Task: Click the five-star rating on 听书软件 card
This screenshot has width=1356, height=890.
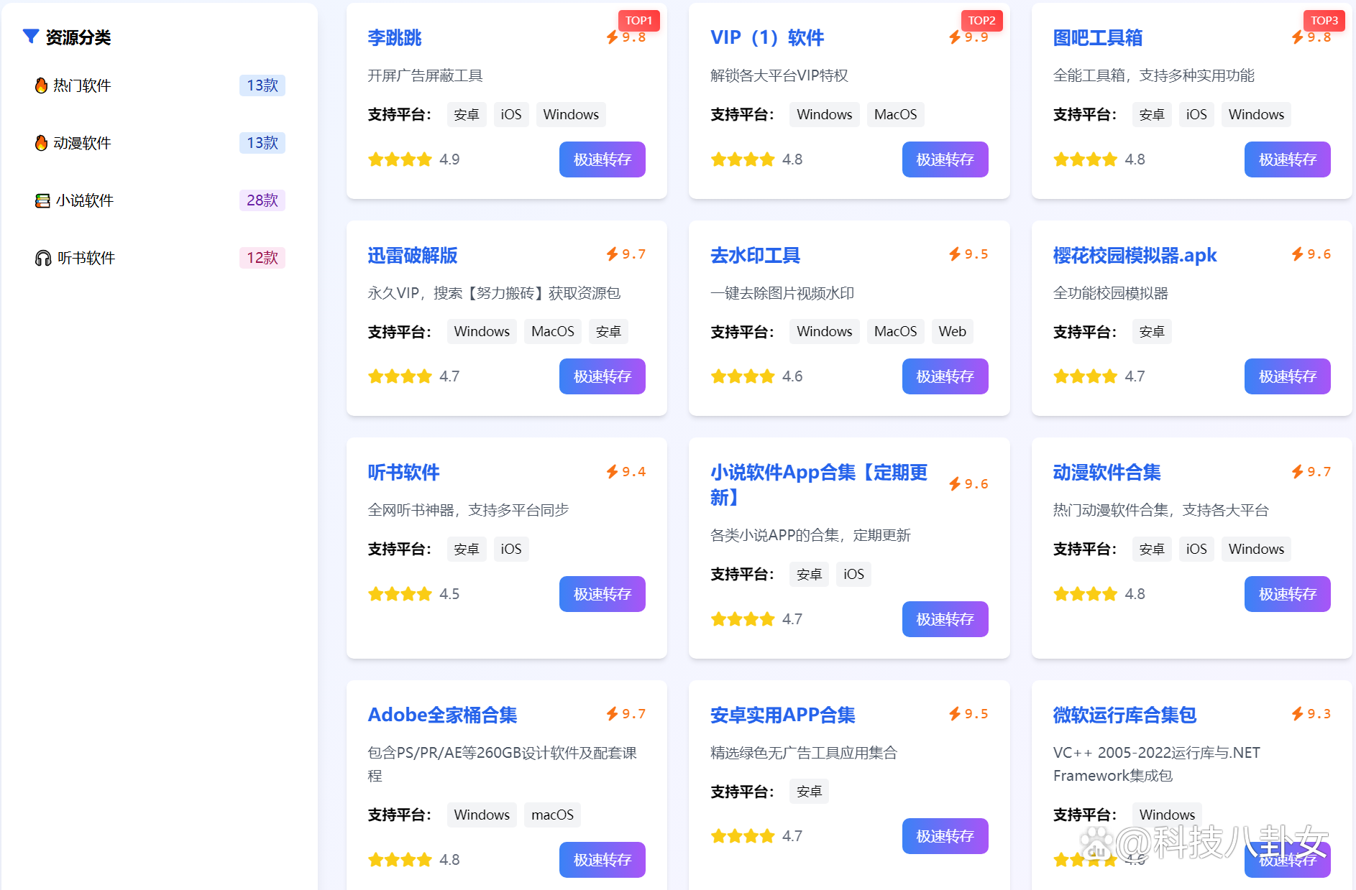Action: pyautogui.click(x=400, y=593)
